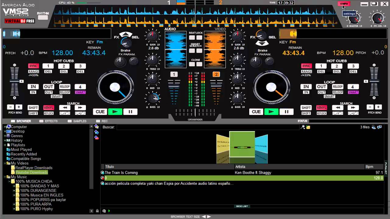The width and height of the screenshot is (390, 219).
Task: Select deck 2 PFL button in mixer
Action: click(216, 74)
